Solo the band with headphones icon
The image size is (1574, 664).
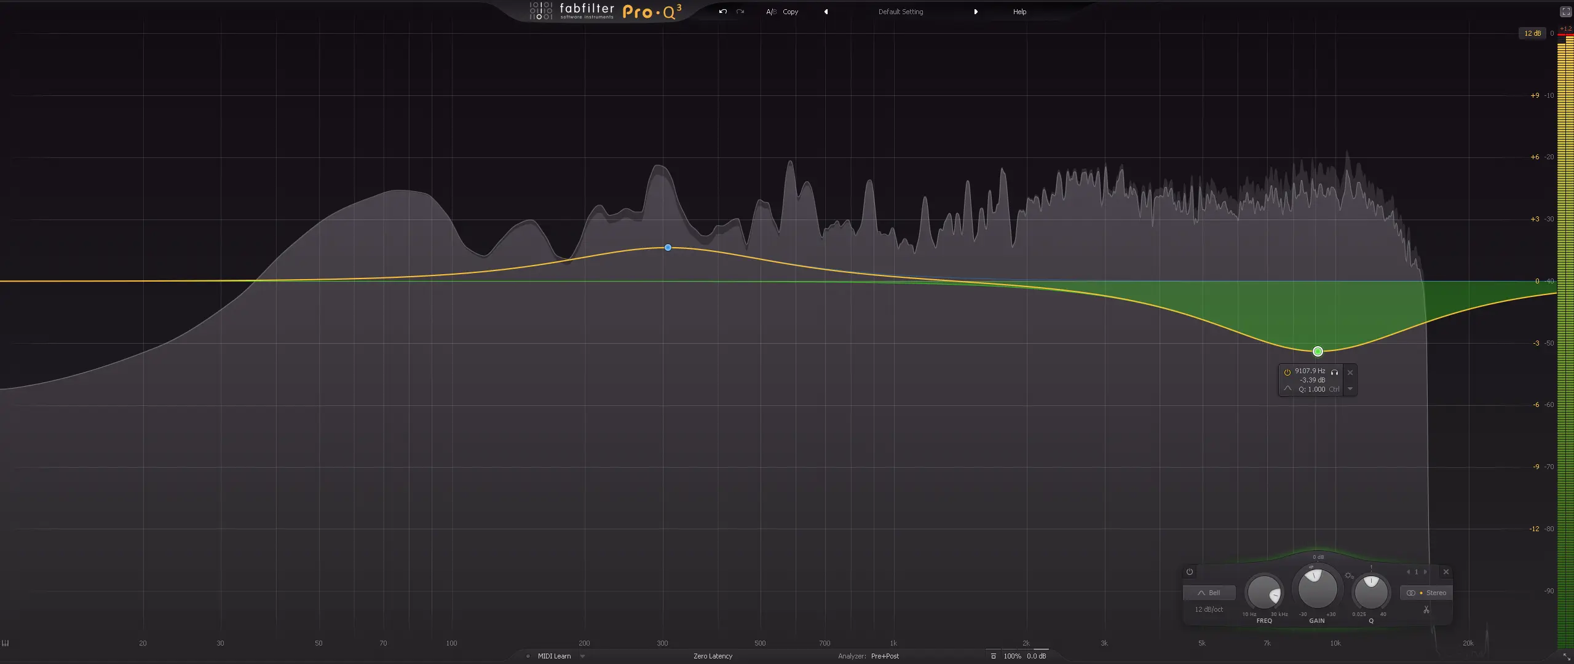tap(1334, 372)
